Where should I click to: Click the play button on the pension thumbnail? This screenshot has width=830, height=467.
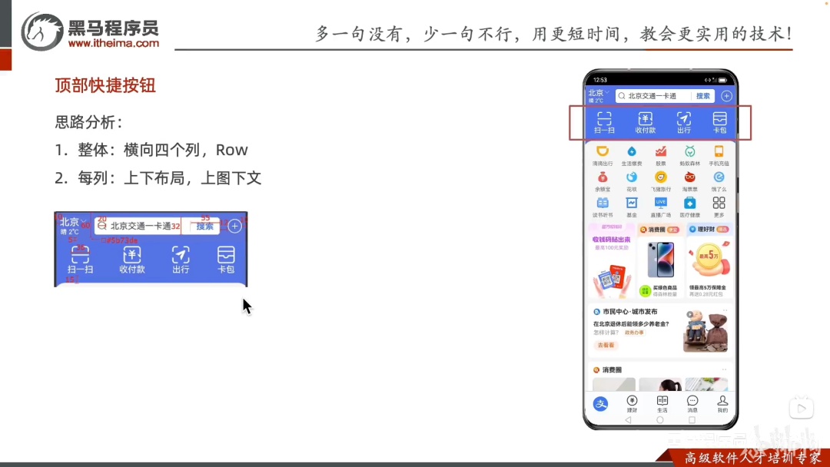(x=689, y=314)
